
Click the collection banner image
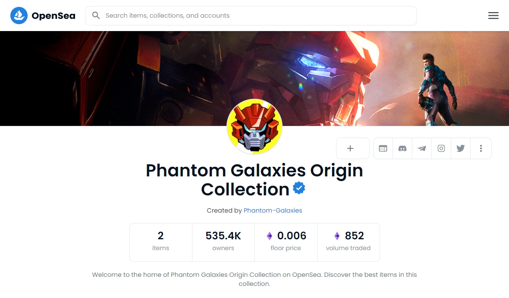tap(255, 78)
